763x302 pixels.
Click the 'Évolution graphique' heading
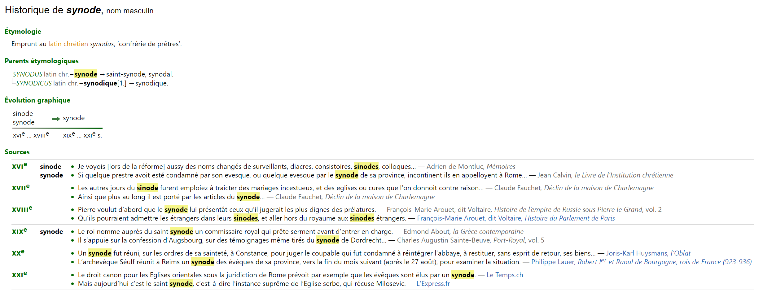click(x=37, y=100)
